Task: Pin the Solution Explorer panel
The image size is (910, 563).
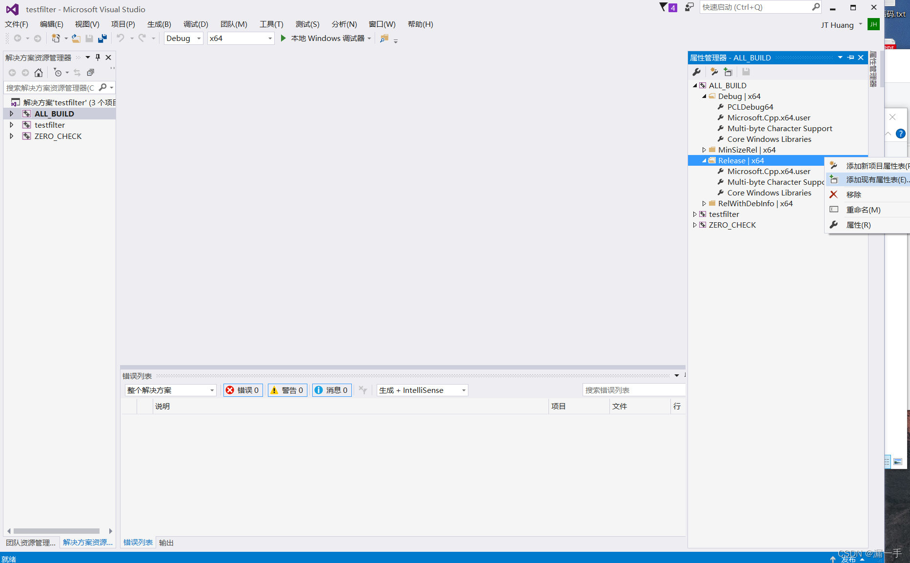Action: 98,58
